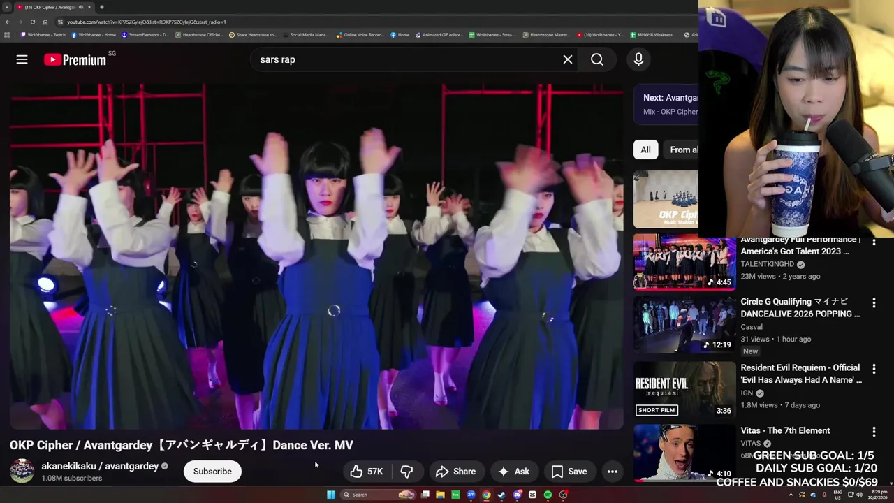
Task: Show hidden system tray icons chevron
Action: click(x=791, y=495)
